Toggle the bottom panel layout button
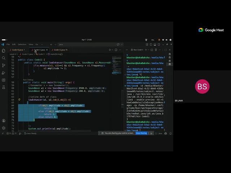231x173 pixels. click(x=155, y=44)
